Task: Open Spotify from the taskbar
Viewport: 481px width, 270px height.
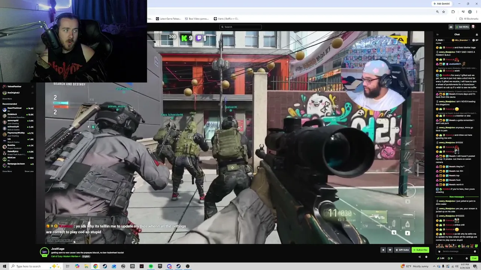Action: pos(151,266)
